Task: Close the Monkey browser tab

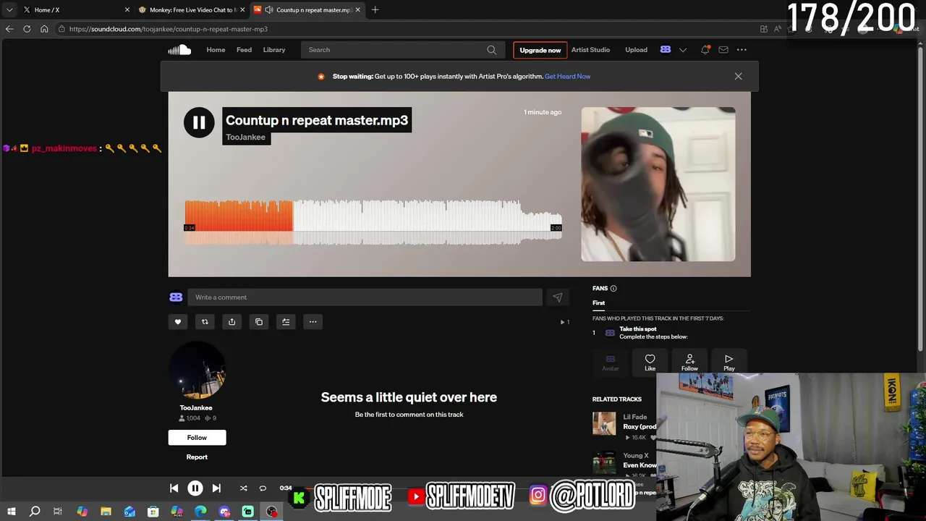Action: coord(242,10)
